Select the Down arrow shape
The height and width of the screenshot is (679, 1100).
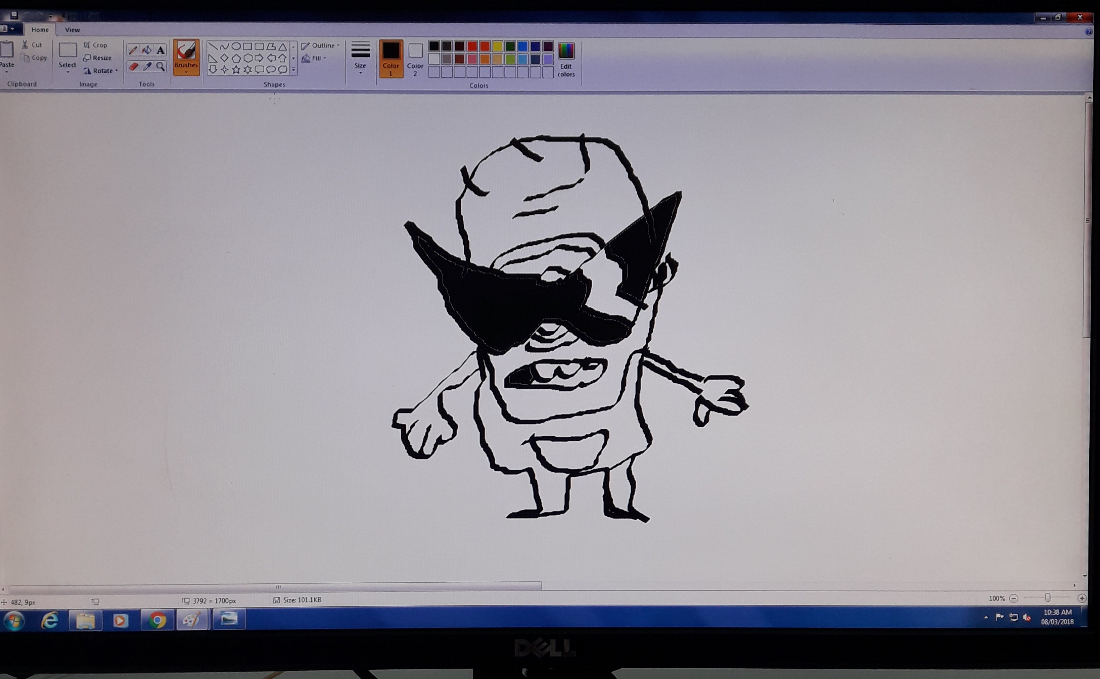[x=213, y=69]
